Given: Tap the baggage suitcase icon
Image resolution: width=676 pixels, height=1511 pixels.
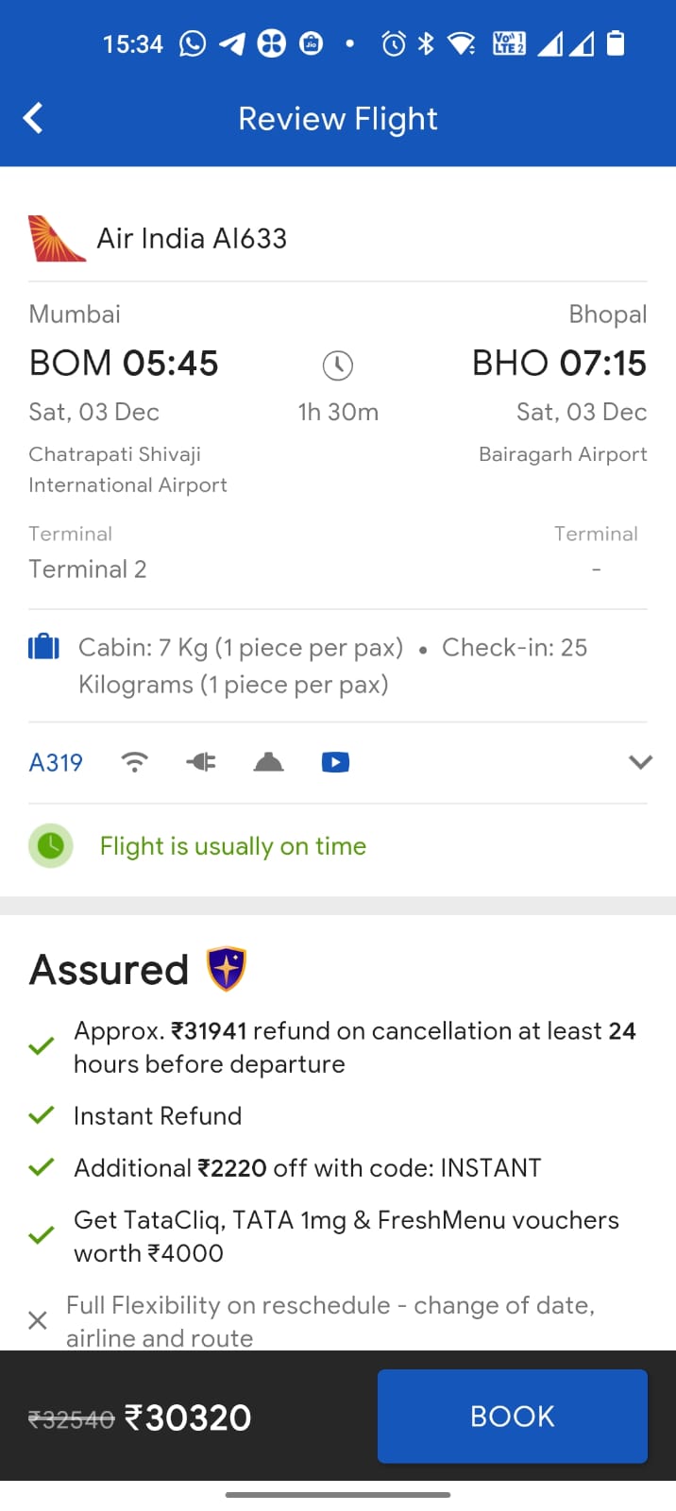Looking at the screenshot, I should click(x=43, y=648).
